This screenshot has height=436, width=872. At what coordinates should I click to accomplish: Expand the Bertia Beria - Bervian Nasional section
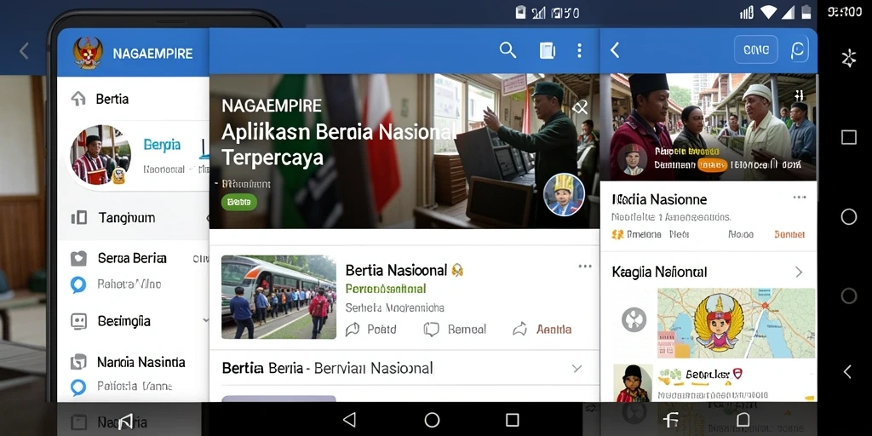pos(577,369)
